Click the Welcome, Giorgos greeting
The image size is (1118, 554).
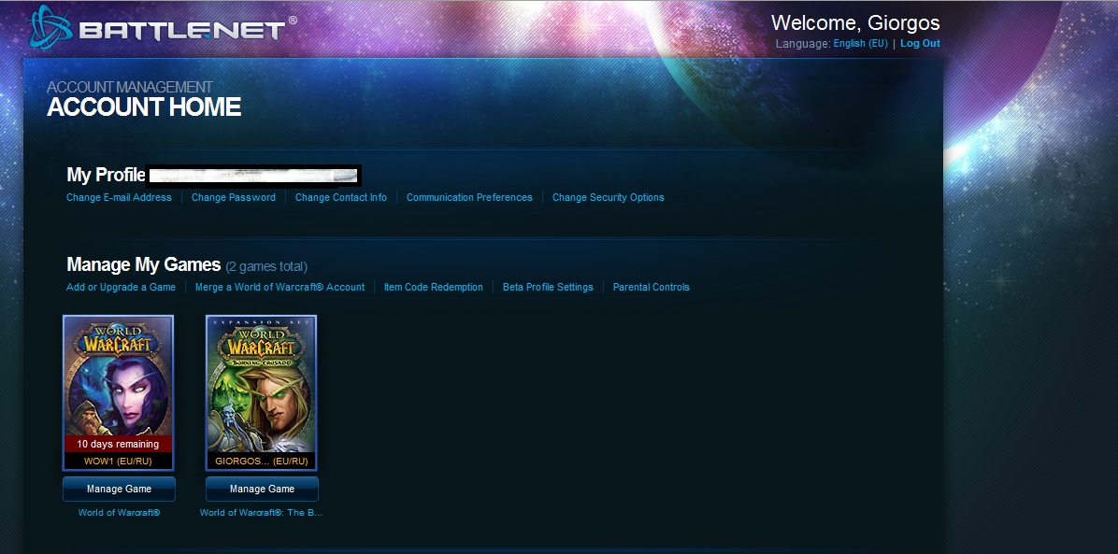(855, 22)
